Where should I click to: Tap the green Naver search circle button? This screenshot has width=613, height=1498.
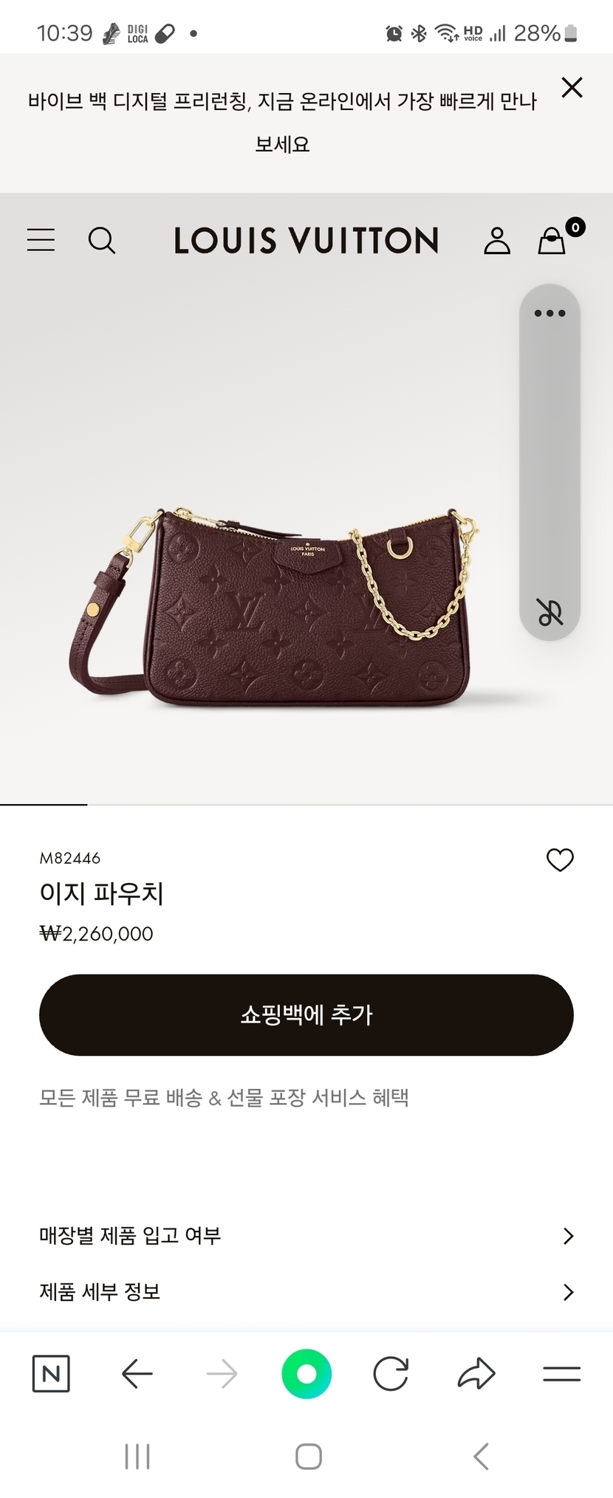[306, 1374]
